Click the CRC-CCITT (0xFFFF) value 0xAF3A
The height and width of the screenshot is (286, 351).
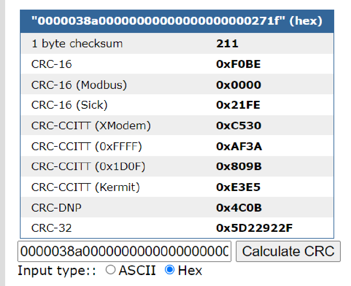(239, 146)
